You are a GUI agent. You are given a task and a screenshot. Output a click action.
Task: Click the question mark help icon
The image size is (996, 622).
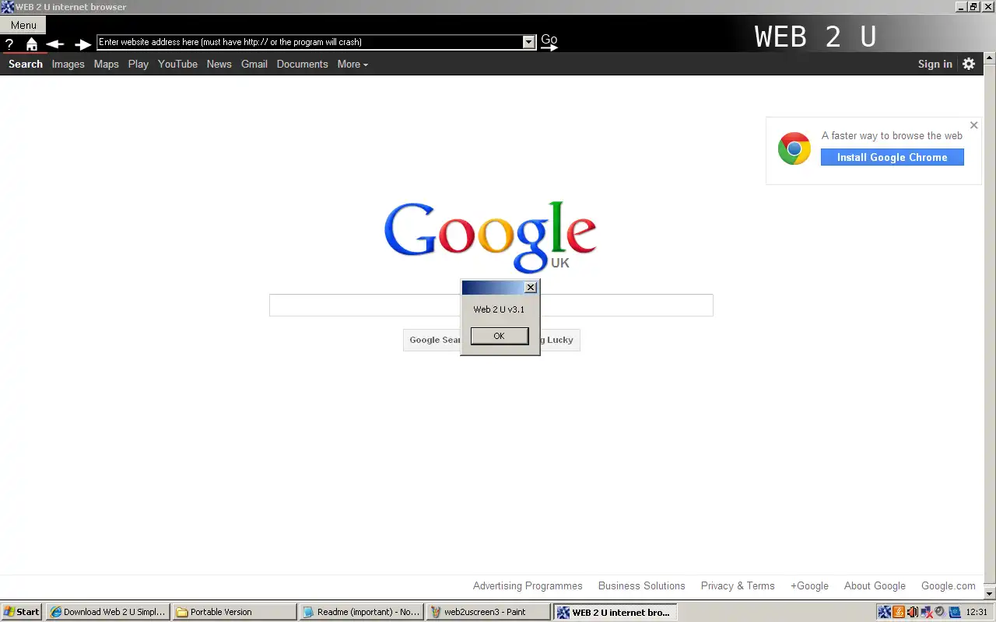point(9,44)
